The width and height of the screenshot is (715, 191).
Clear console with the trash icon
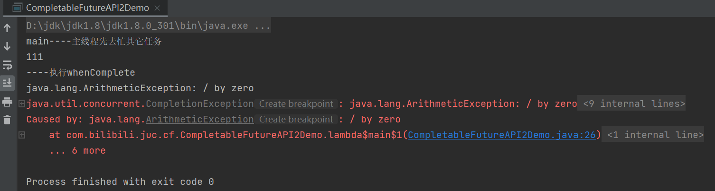tap(7, 120)
